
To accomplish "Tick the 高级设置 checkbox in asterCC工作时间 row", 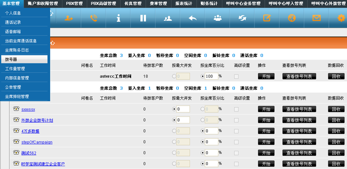I will point(236,76).
